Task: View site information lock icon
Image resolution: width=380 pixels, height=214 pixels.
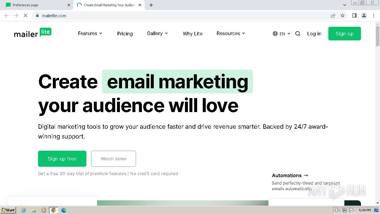Action: point(37,15)
